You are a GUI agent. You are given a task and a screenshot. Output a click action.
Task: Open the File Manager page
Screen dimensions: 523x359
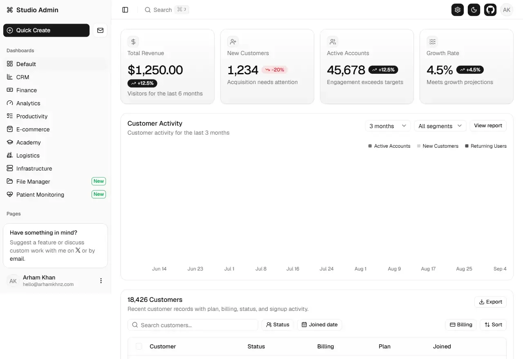coord(56,182)
